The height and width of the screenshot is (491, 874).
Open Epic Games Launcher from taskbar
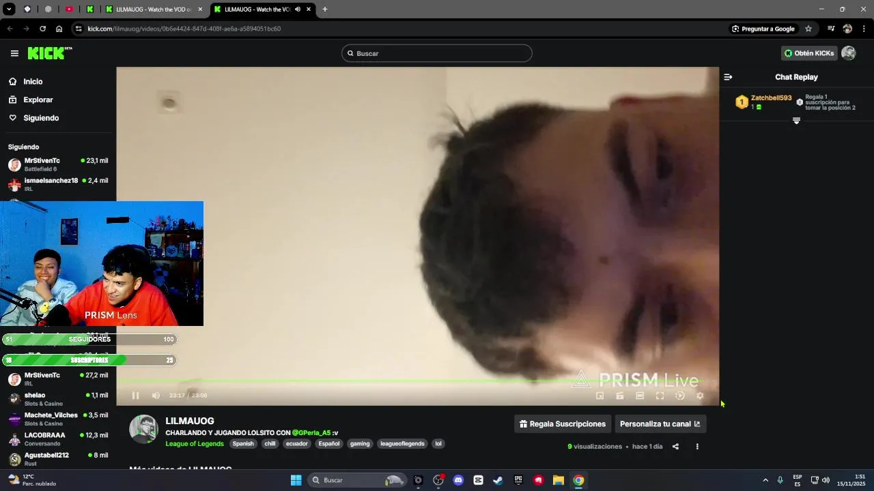click(518, 480)
